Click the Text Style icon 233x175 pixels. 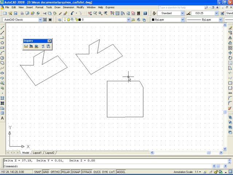154,13
